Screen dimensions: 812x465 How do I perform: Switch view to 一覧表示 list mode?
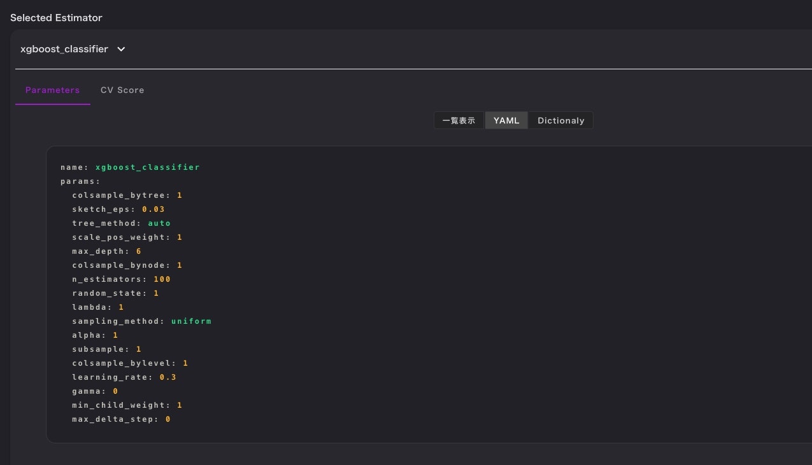459,120
